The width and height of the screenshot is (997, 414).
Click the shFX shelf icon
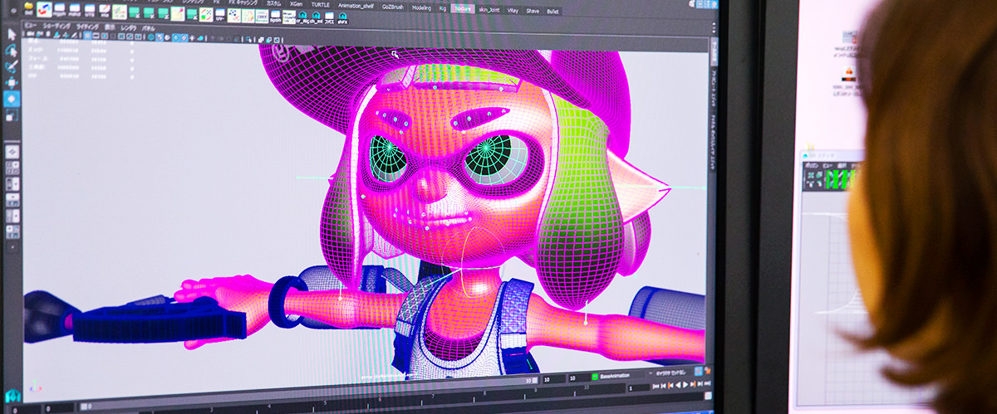point(341,17)
